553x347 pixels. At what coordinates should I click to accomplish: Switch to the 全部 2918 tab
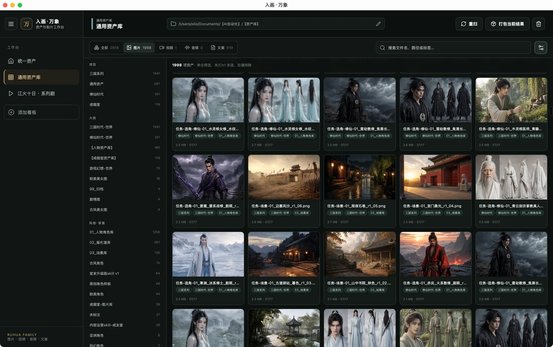pyautogui.click(x=106, y=48)
